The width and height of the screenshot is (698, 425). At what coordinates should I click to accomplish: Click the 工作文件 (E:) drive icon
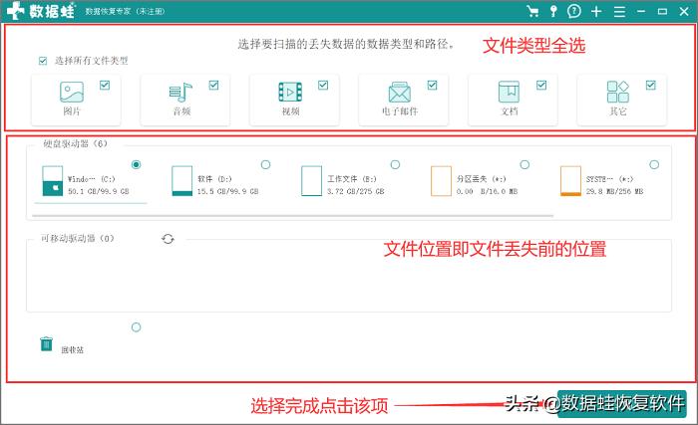pyautogui.click(x=311, y=181)
